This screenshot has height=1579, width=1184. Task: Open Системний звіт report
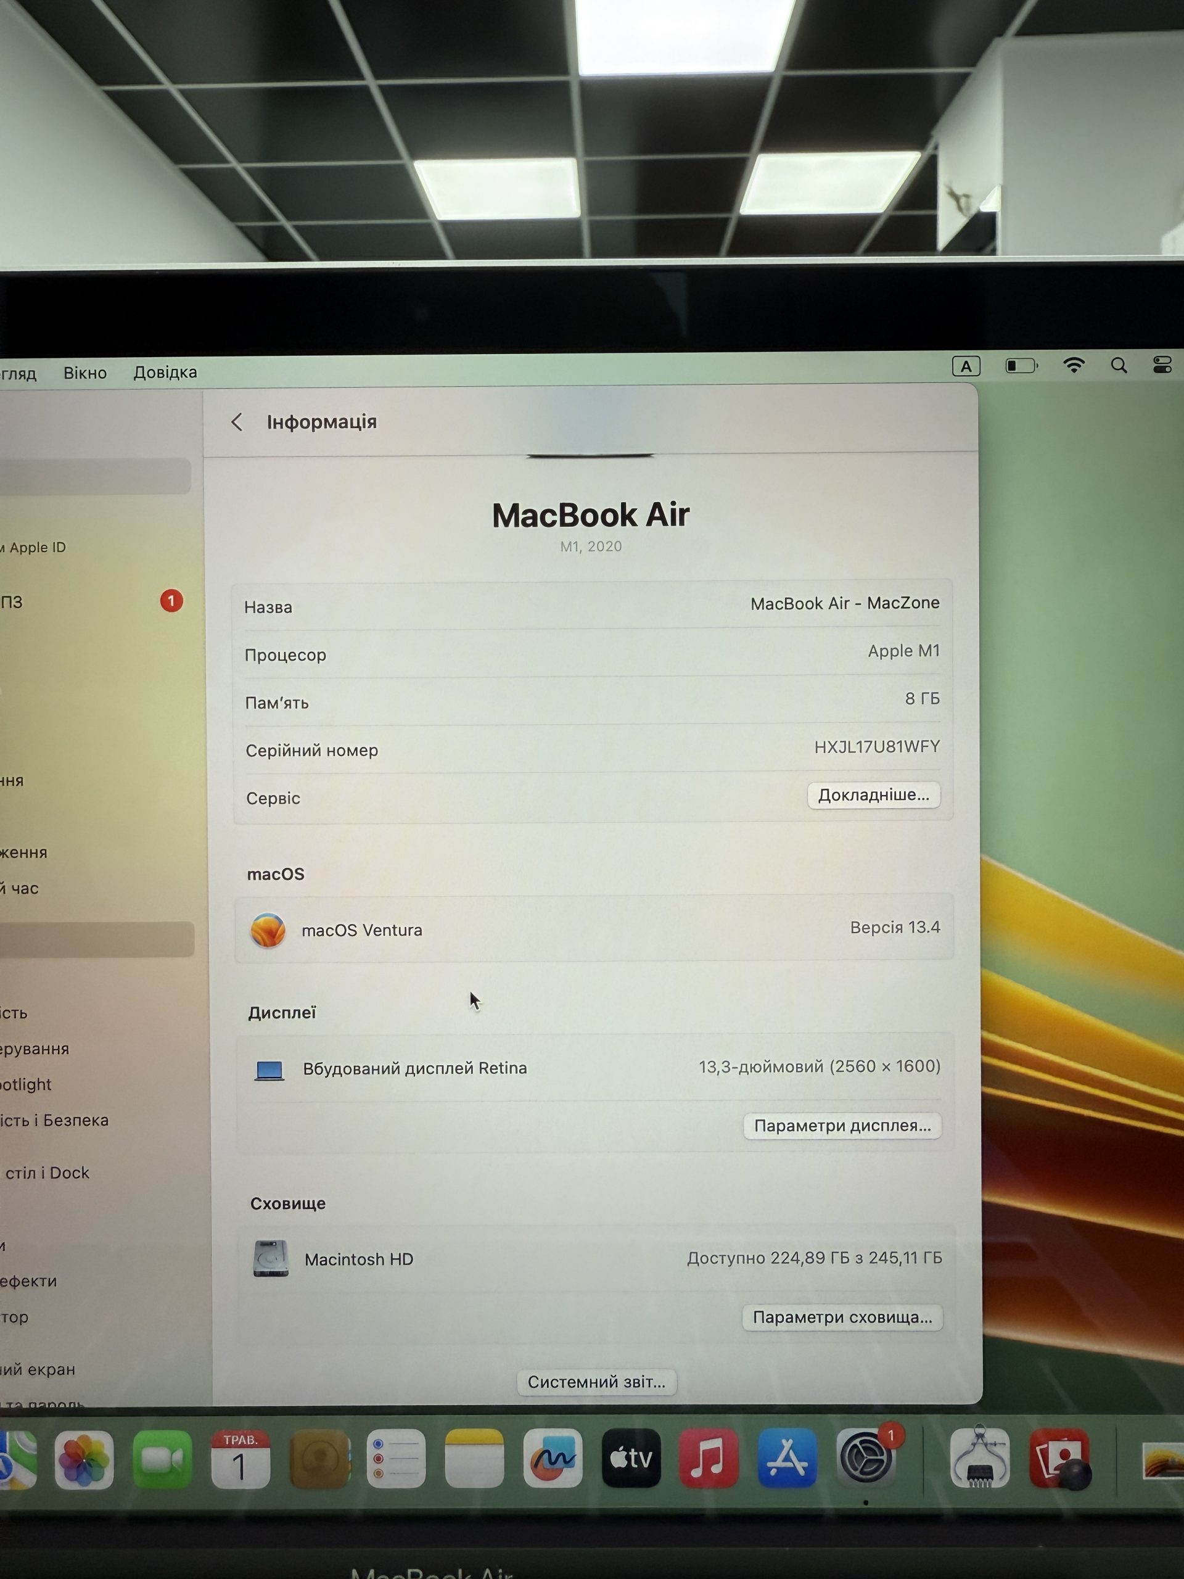(x=596, y=1382)
